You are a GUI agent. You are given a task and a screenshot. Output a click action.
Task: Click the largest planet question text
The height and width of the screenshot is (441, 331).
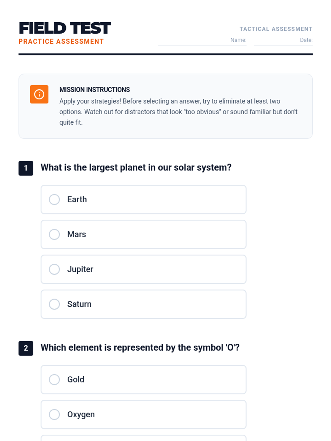(x=136, y=168)
